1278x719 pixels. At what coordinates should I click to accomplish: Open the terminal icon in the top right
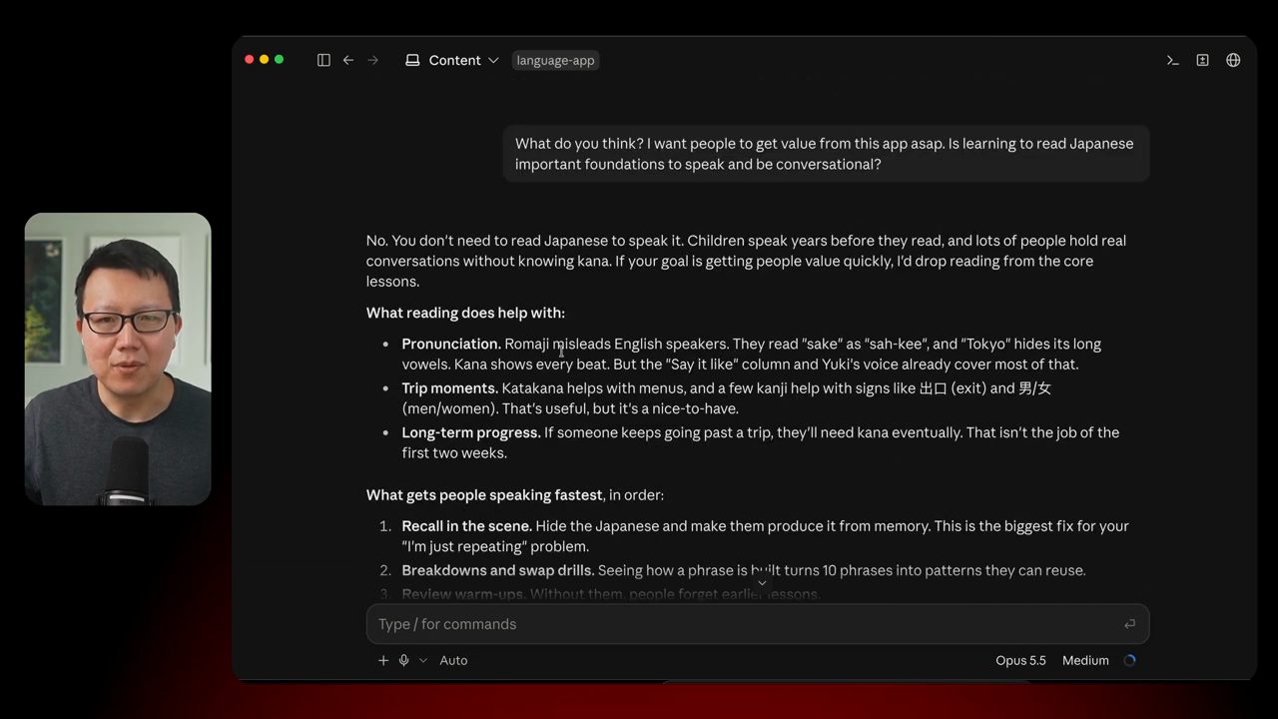pyautogui.click(x=1173, y=60)
